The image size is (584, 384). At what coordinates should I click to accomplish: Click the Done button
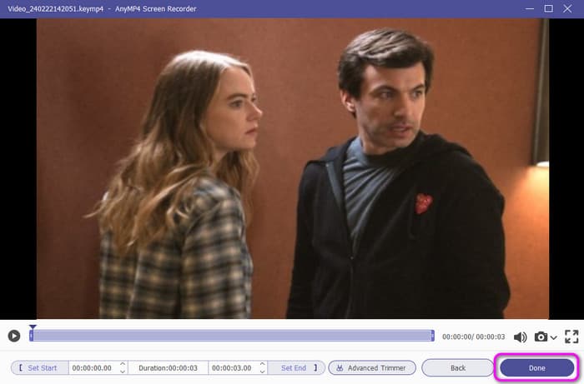coord(536,367)
